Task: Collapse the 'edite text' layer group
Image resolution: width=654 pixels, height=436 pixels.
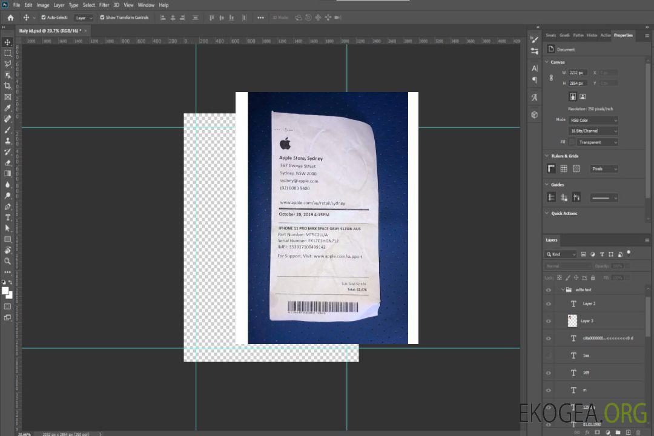Action: coord(563,289)
